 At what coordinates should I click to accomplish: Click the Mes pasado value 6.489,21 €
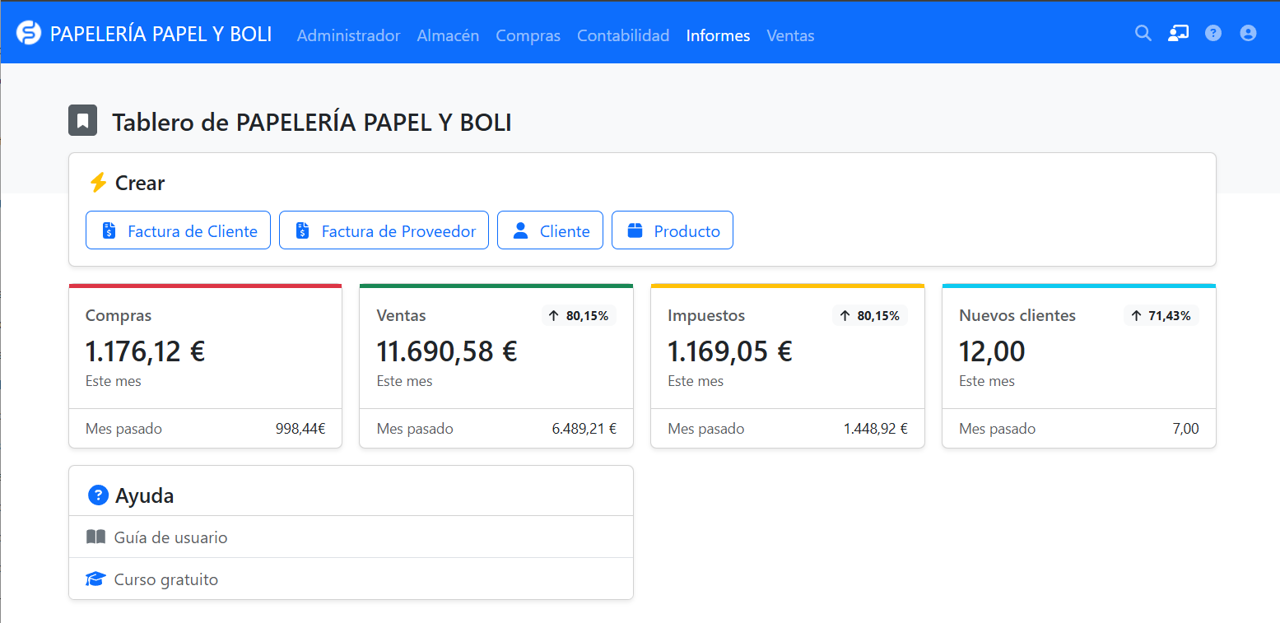pos(584,429)
